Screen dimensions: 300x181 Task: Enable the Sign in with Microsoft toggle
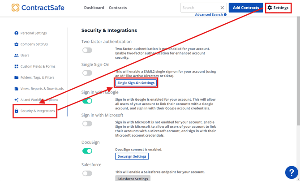point(87,124)
